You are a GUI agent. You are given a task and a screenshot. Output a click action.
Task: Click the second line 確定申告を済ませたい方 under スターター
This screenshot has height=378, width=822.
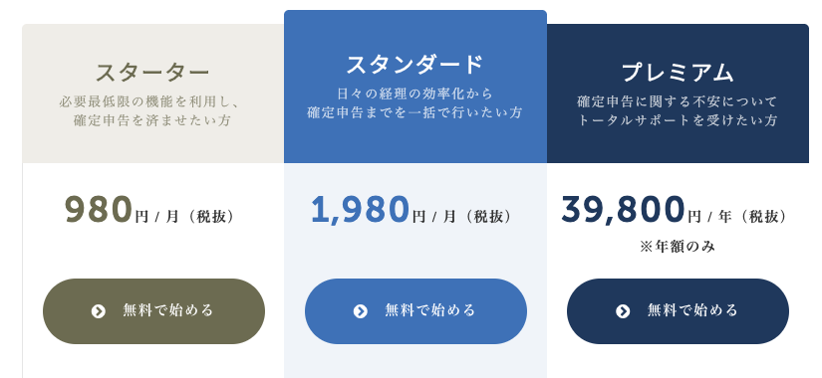point(152,120)
